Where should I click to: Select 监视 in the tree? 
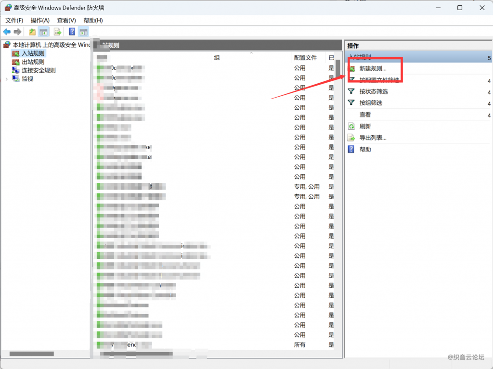coord(27,79)
